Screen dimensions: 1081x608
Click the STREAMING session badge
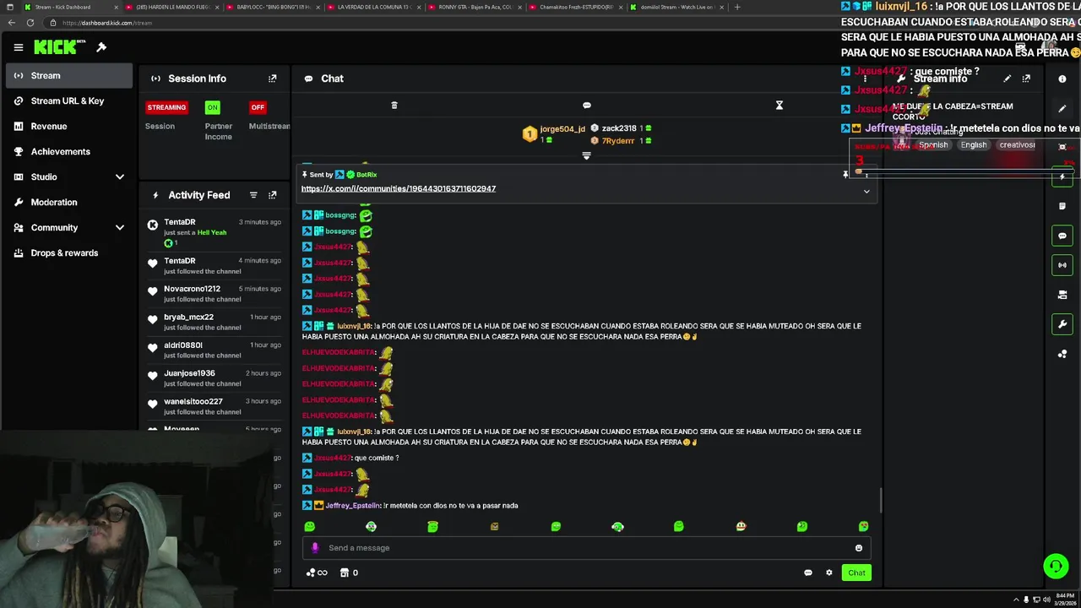[x=166, y=107]
